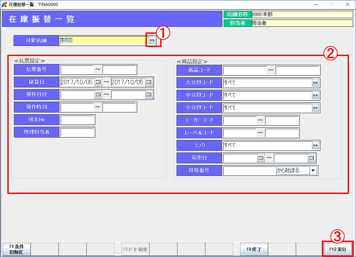The height and width of the screenshot is (257, 356).
Task: Click the F5 メーカー検索 button
Action: [x=135, y=249]
